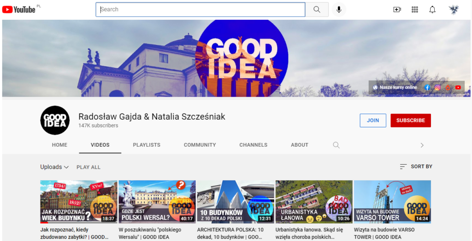Open Instagram link in channel banner
This screenshot has width=472, height=241.
click(438, 87)
